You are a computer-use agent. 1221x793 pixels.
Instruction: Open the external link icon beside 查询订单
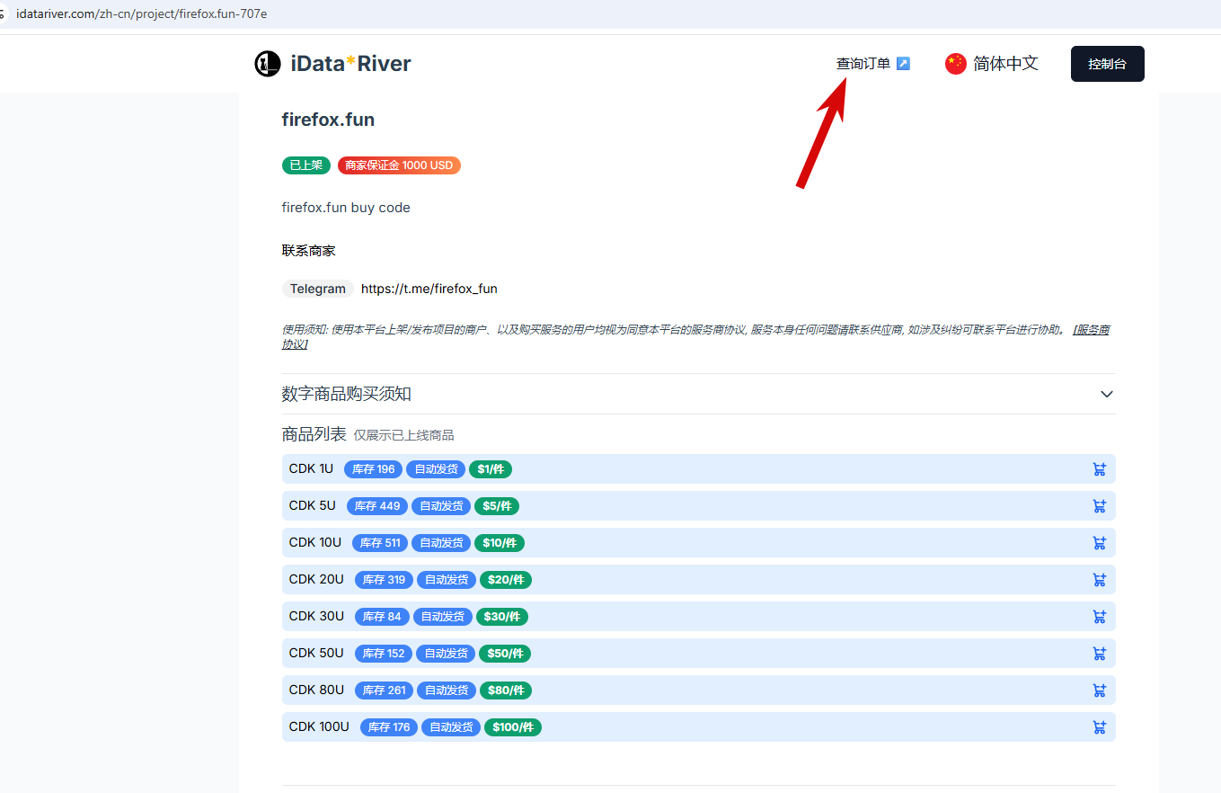[903, 64]
